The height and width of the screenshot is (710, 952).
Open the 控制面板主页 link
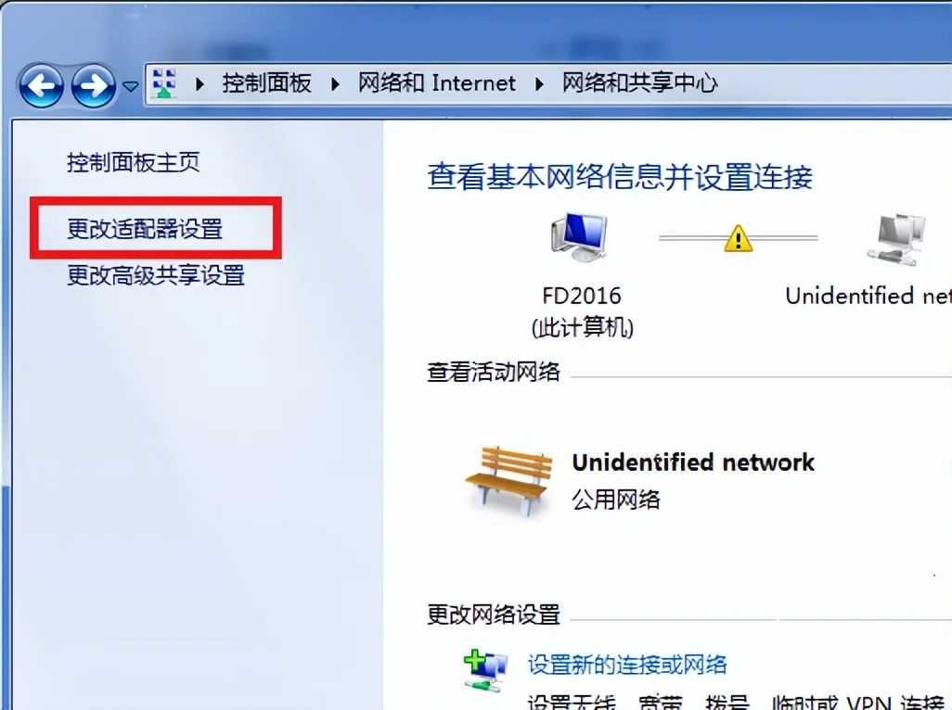(133, 162)
